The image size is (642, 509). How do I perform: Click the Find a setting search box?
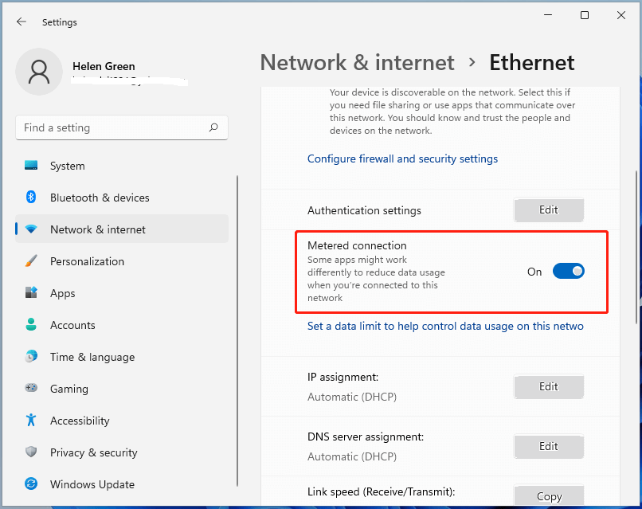point(122,127)
